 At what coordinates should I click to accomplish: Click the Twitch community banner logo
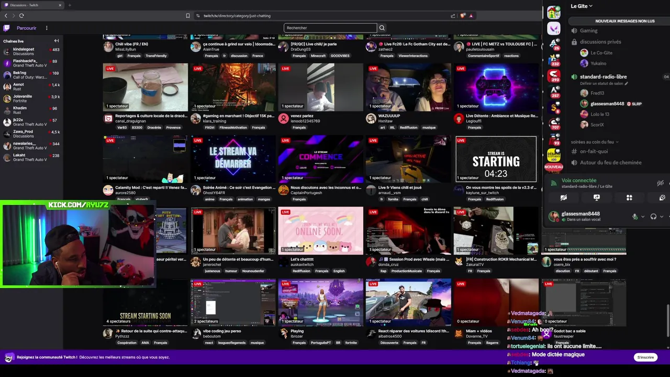8,358
